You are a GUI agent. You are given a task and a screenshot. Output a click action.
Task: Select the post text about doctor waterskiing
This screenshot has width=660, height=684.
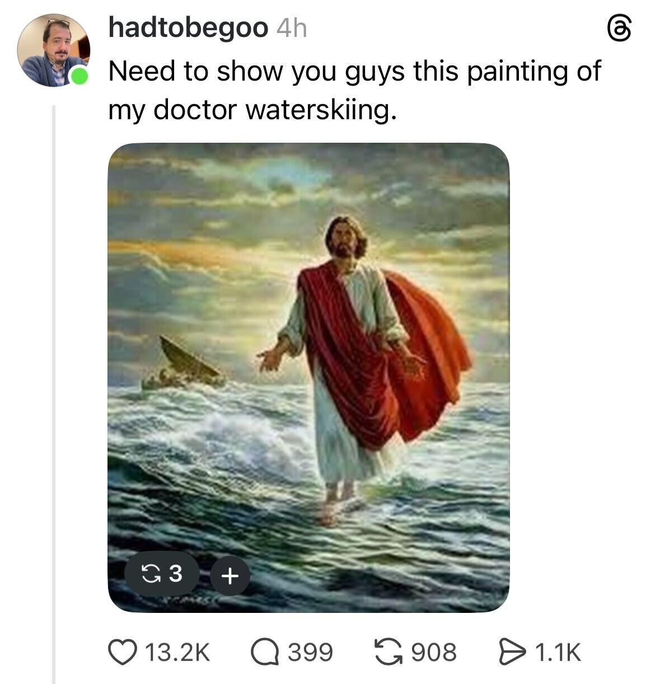click(x=354, y=90)
